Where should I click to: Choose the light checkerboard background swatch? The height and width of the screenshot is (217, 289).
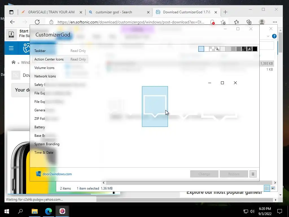(x=212, y=49)
